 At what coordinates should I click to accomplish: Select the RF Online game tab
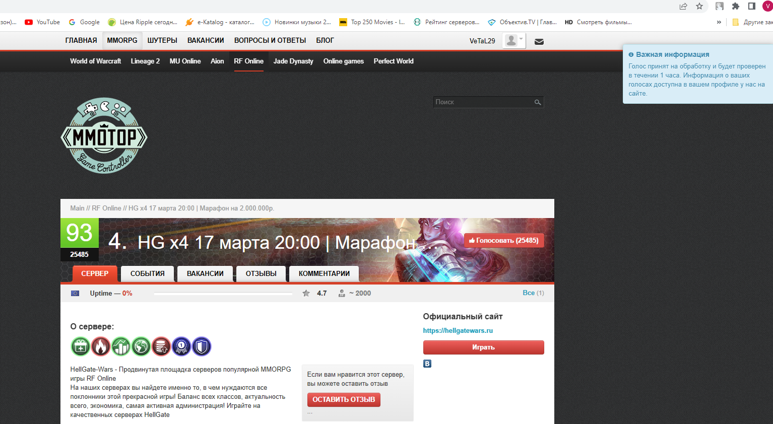coord(248,61)
